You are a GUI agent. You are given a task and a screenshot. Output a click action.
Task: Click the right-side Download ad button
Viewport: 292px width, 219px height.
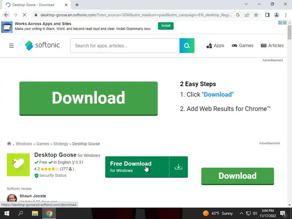pyautogui.click(x=238, y=176)
